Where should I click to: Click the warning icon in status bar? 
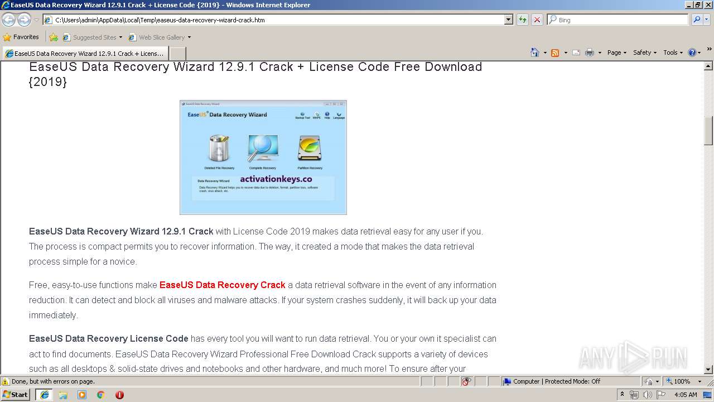pos(6,381)
